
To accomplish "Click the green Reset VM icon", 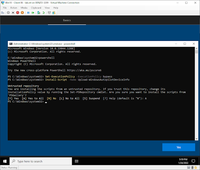I will pos(33,12).
